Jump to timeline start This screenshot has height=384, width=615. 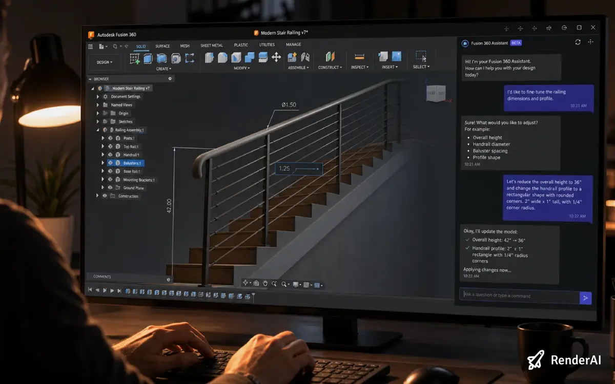click(90, 290)
